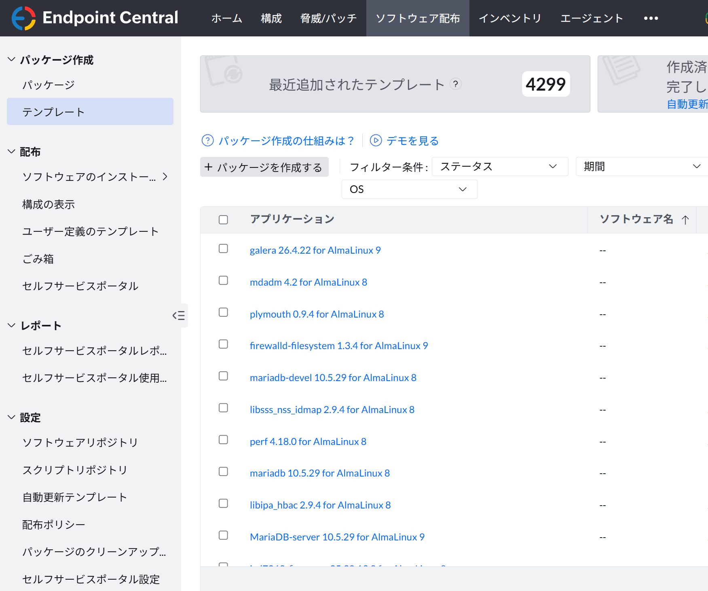Open セルフサービスポータル使用... report item
The image size is (708, 591).
[x=95, y=378]
